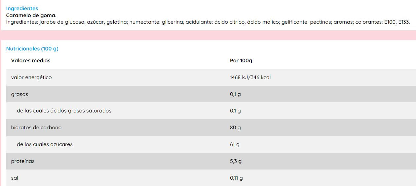This screenshot has height=186, width=416.
Task: Select the 'Por 100g' column header
Action: click(241, 61)
